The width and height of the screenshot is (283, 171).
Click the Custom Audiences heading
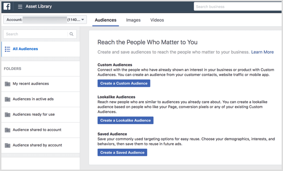pyautogui.click(x=115, y=65)
